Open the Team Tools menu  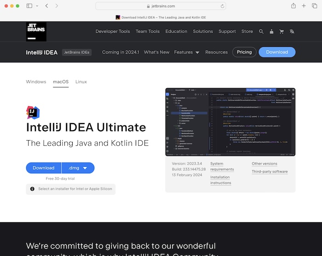click(148, 31)
